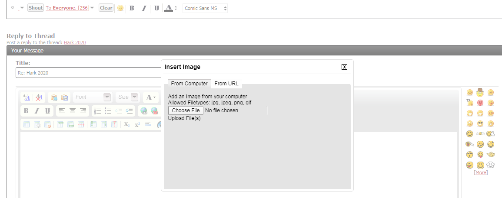The image size is (502, 198).
Task: Open the Comic Sans MS font dropdown
Action: 205,8
